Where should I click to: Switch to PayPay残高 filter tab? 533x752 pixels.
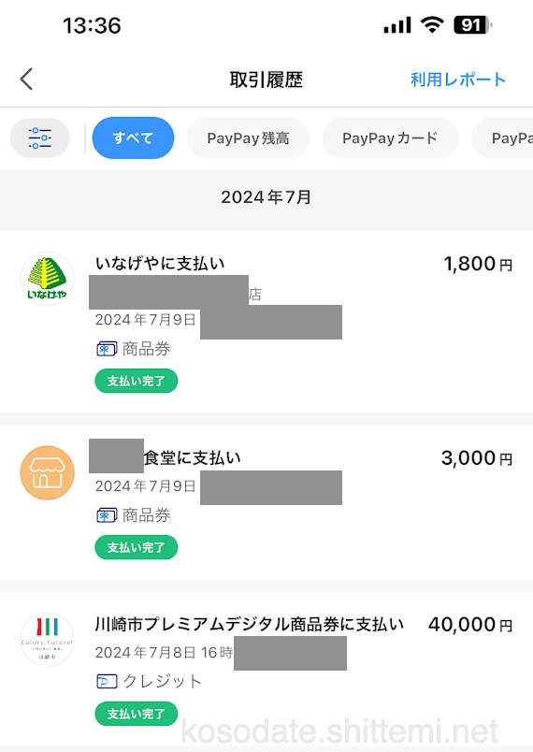pos(248,138)
